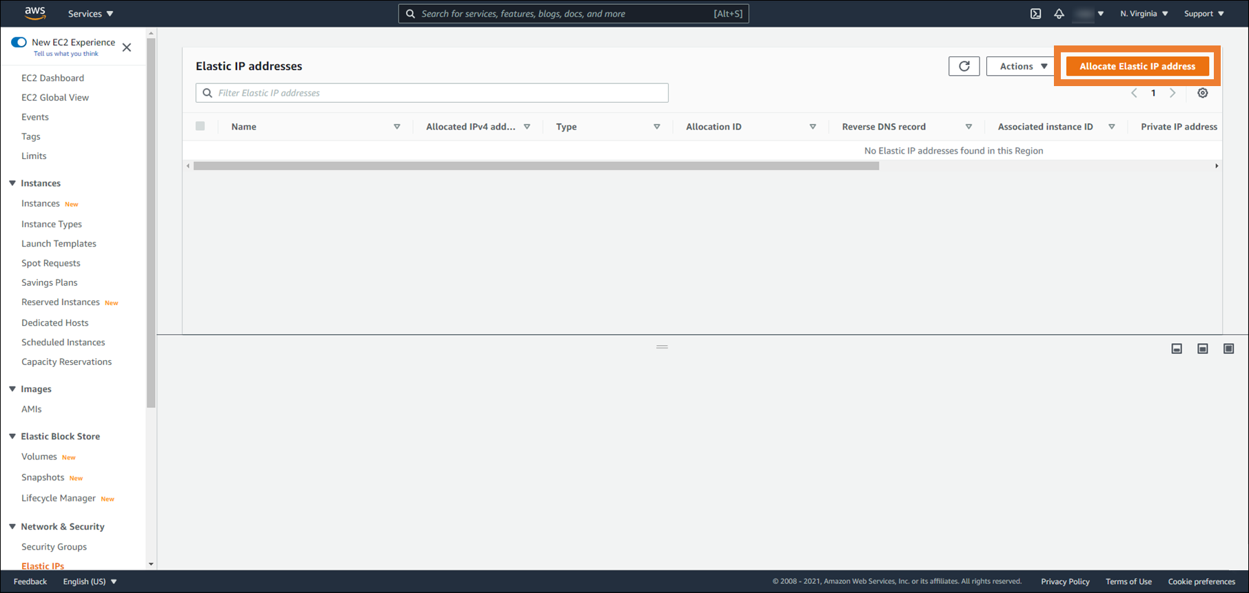Image resolution: width=1249 pixels, height=593 pixels.
Task: Click the Feedback link in footer
Action: (30, 582)
